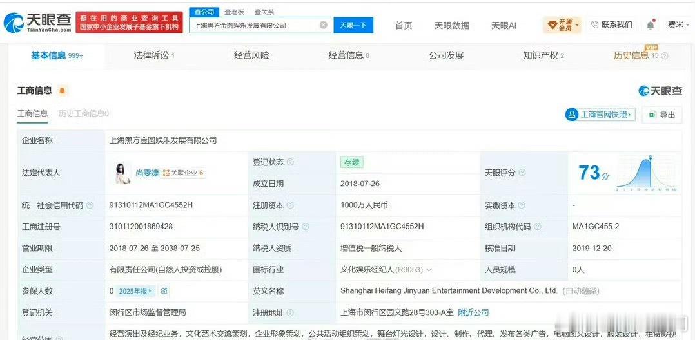Click the help icon next to 统一社会信用代码

(x=90, y=205)
